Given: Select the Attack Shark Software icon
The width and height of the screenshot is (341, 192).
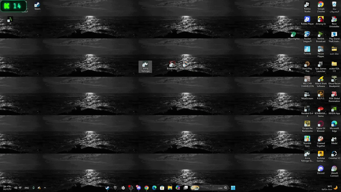Looking at the screenshot, I should pyautogui.click(x=321, y=82).
